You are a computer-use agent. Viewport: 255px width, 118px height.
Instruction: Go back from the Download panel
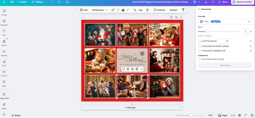pos(199,9)
